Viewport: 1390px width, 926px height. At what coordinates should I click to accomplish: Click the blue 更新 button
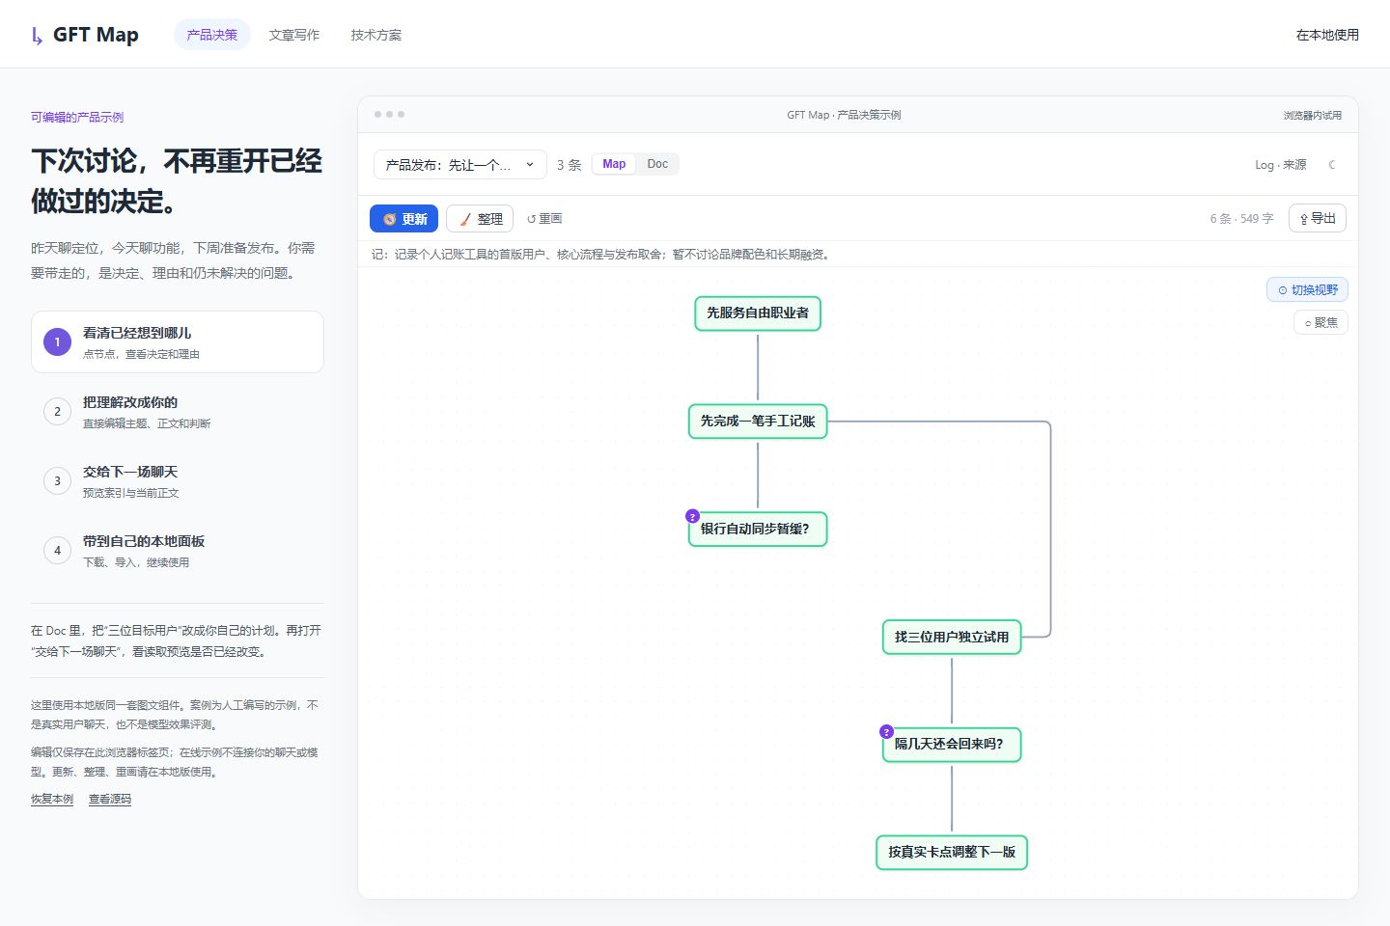pos(403,219)
